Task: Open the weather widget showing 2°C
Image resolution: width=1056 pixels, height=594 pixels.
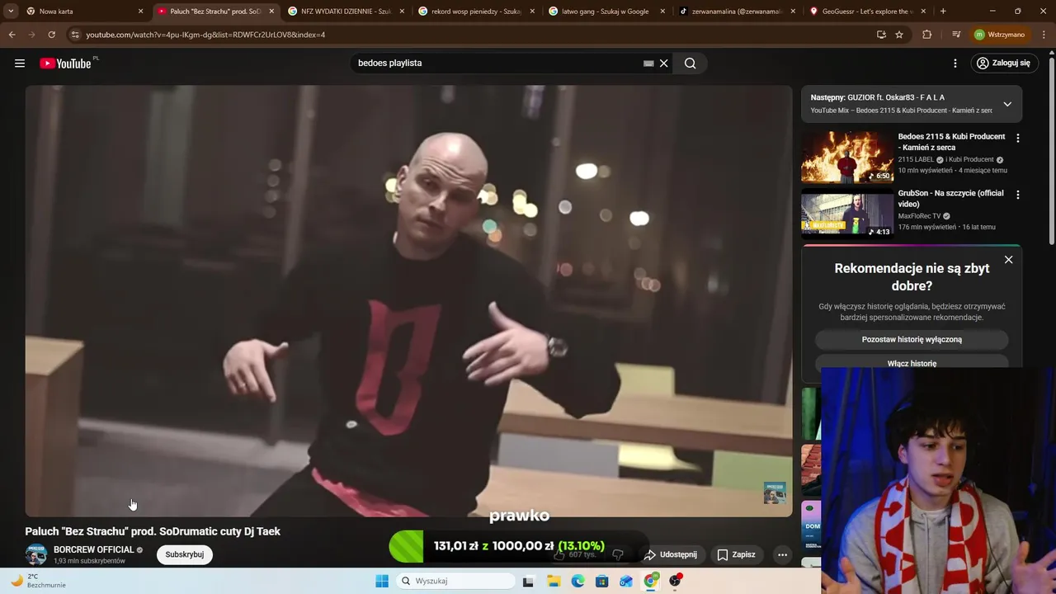Action: pos(37,581)
